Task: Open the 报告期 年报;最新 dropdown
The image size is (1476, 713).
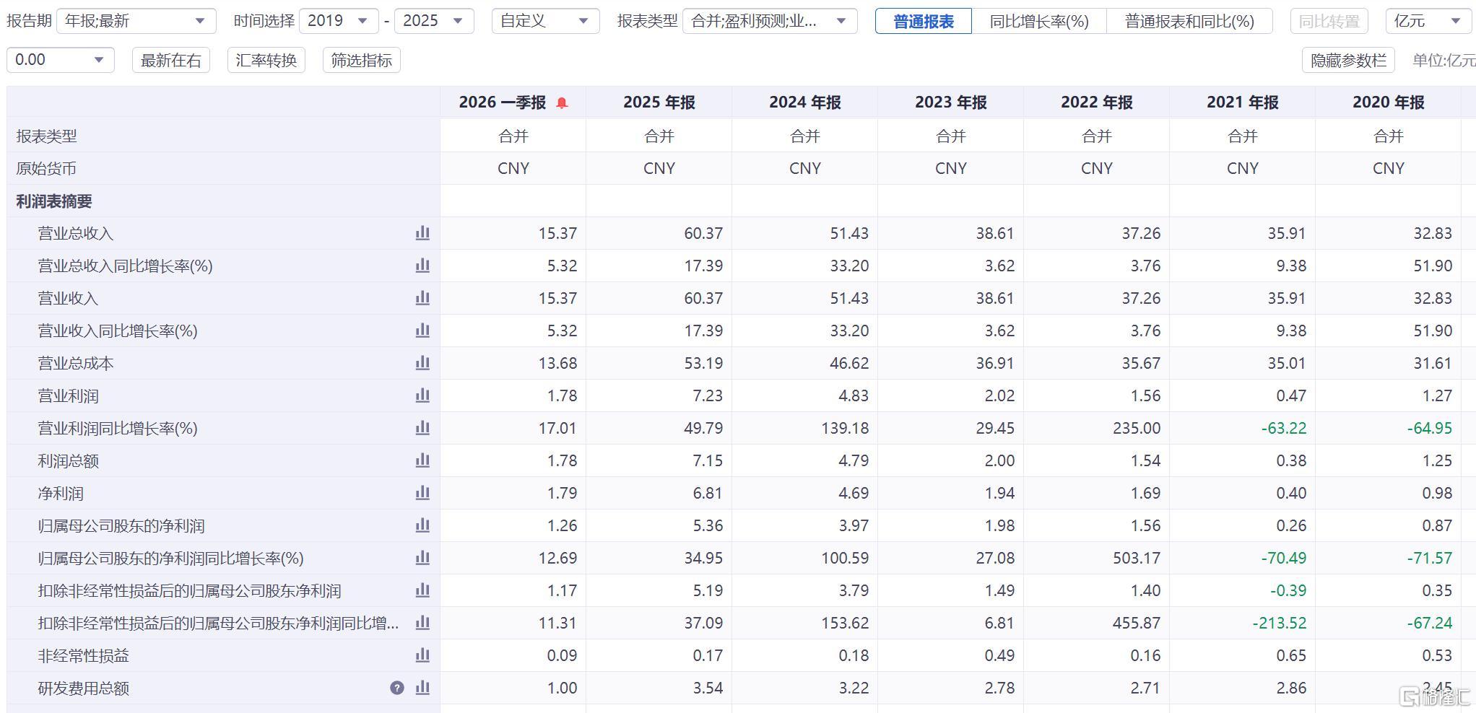Action: (x=136, y=21)
